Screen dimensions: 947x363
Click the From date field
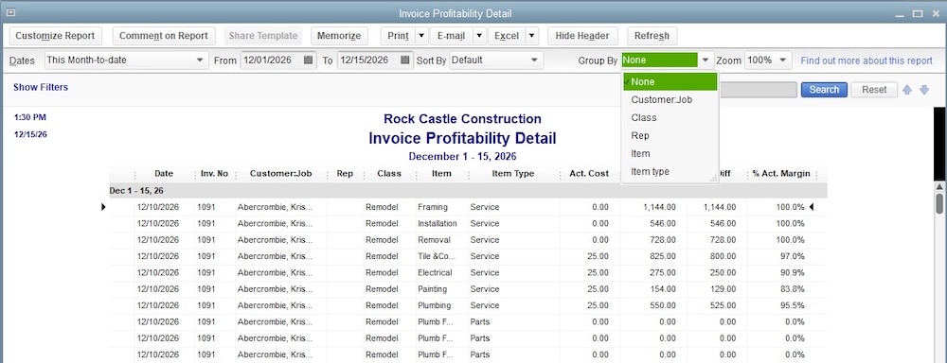(x=271, y=60)
